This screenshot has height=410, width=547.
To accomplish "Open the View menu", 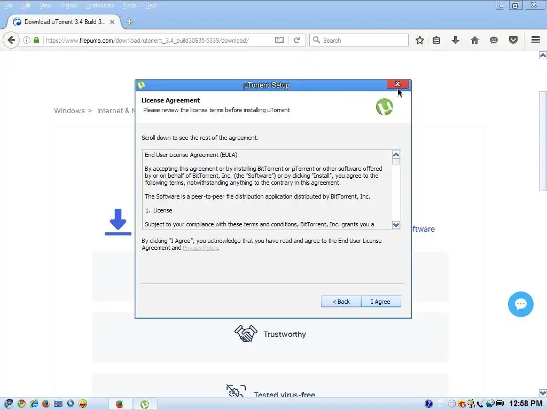I will point(45,5).
